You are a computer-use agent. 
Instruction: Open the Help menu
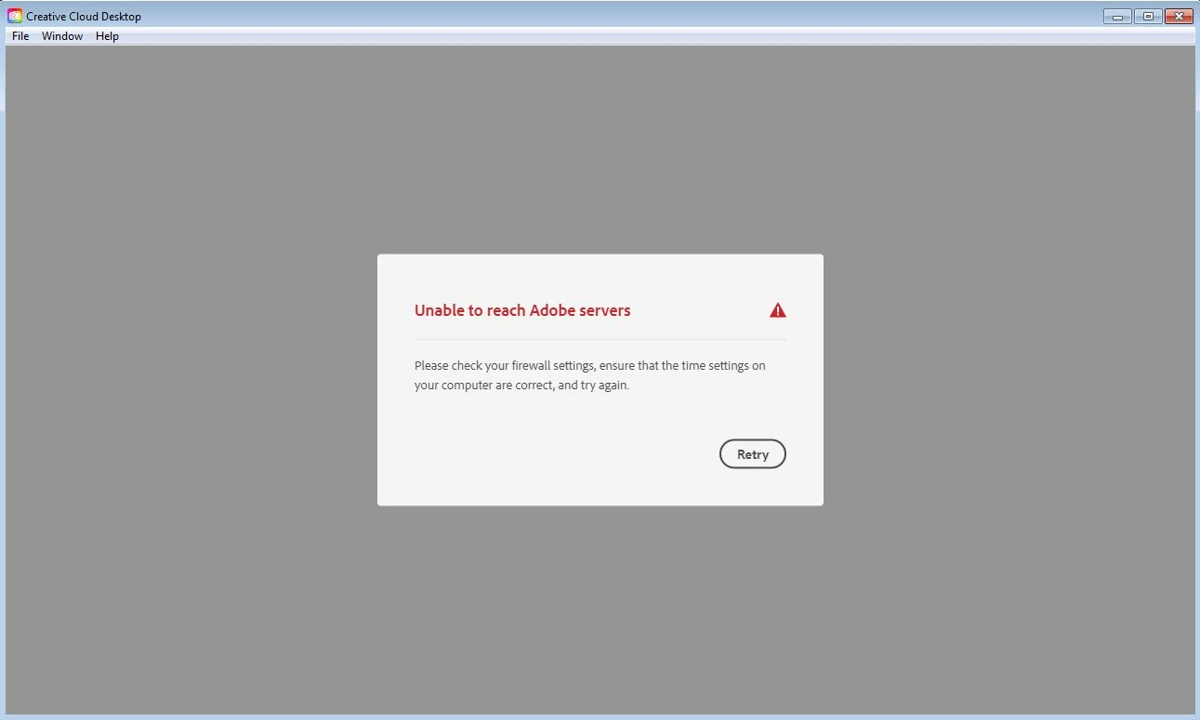tap(108, 36)
